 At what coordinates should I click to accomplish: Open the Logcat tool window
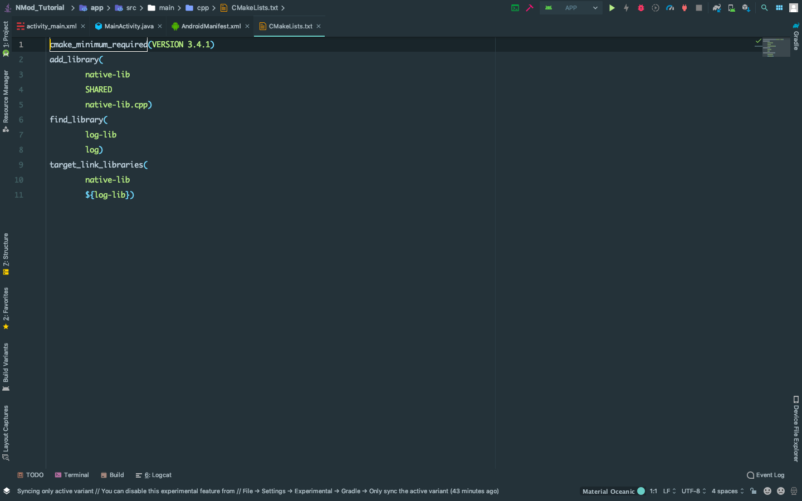(157, 475)
